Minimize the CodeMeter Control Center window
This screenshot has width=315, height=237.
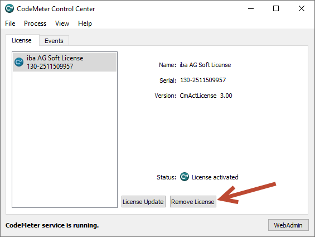pyautogui.click(x=251, y=8)
